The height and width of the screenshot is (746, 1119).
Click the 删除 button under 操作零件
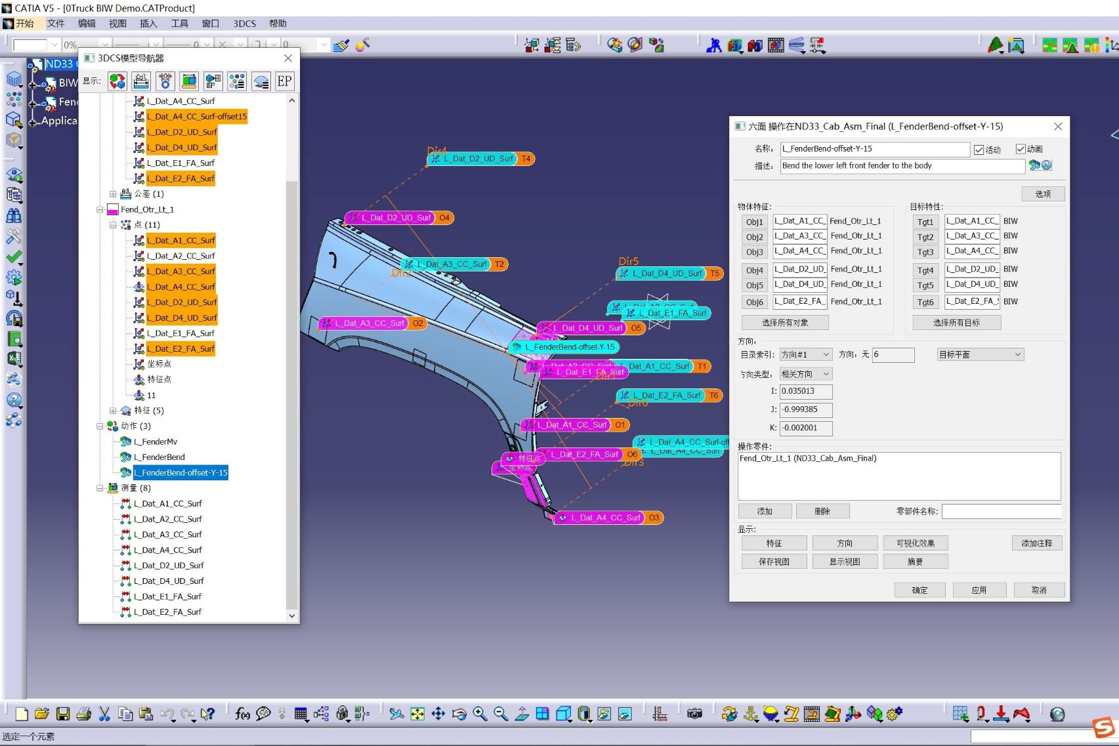click(x=822, y=511)
